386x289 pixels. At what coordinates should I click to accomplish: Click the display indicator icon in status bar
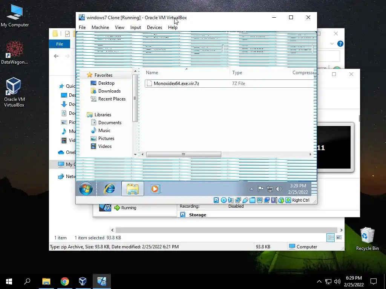259,200
